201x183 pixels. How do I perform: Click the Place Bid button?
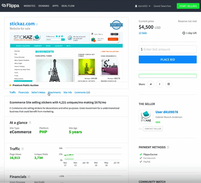point(168,59)
